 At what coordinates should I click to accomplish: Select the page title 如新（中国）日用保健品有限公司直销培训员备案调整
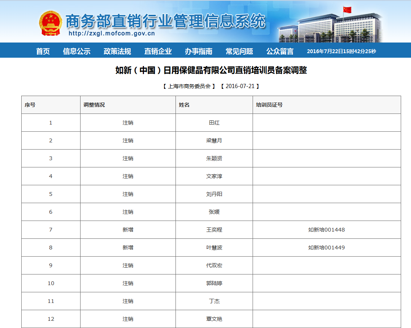point(211,70)
